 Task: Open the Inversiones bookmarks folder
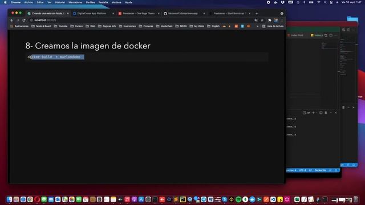tap(127, 26)
